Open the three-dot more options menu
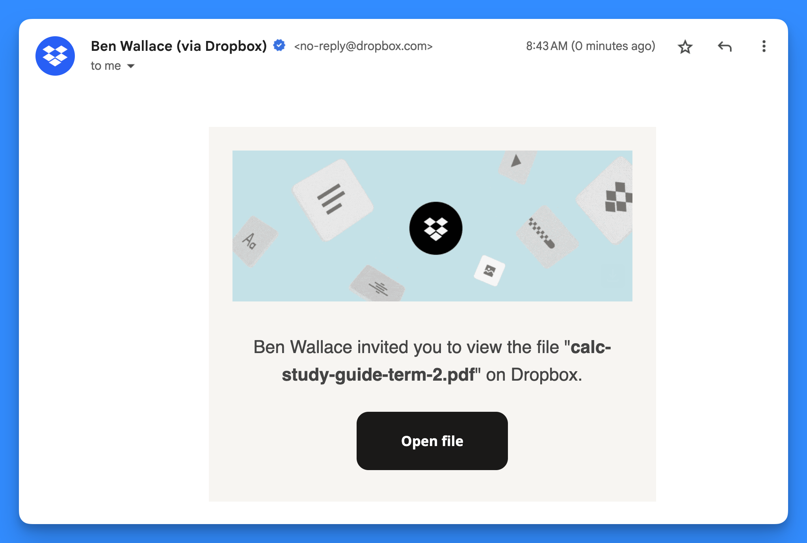Viewport: 807px width, 543px height. coord(764,46)
